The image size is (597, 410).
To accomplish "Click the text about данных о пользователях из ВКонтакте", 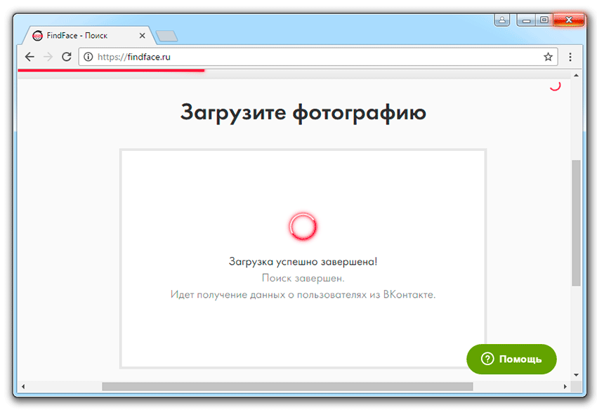I will coord(303,295).
